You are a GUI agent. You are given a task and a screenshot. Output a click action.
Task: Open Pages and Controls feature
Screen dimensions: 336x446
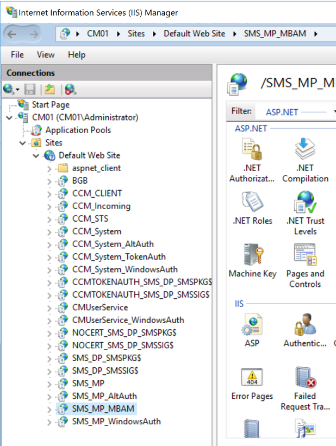tap(305, 266)
